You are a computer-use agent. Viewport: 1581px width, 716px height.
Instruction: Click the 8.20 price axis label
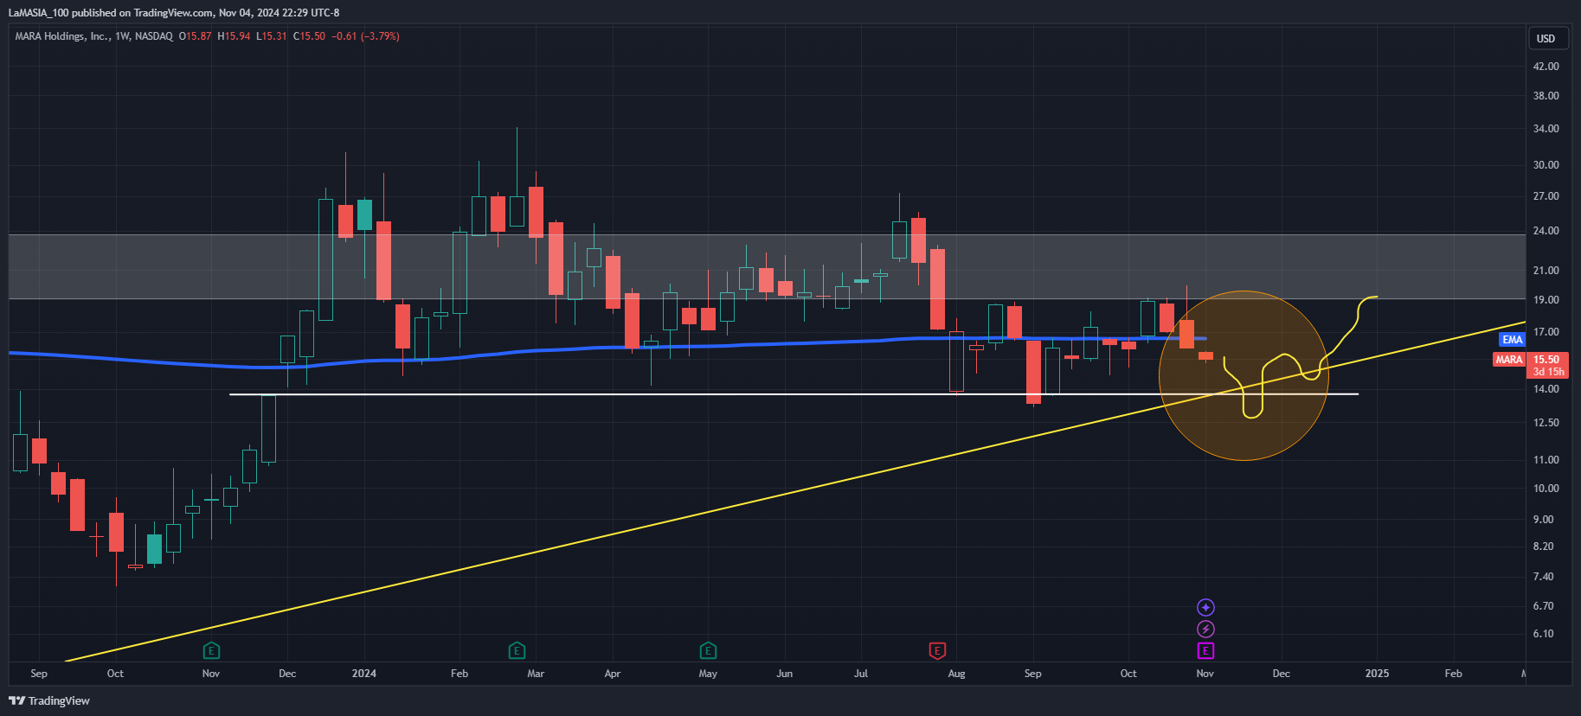(1543, 547)
